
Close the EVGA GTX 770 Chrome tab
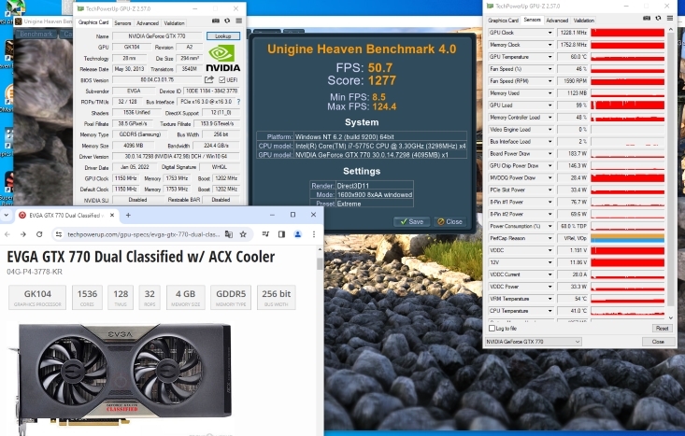click(x=112, y=215)
